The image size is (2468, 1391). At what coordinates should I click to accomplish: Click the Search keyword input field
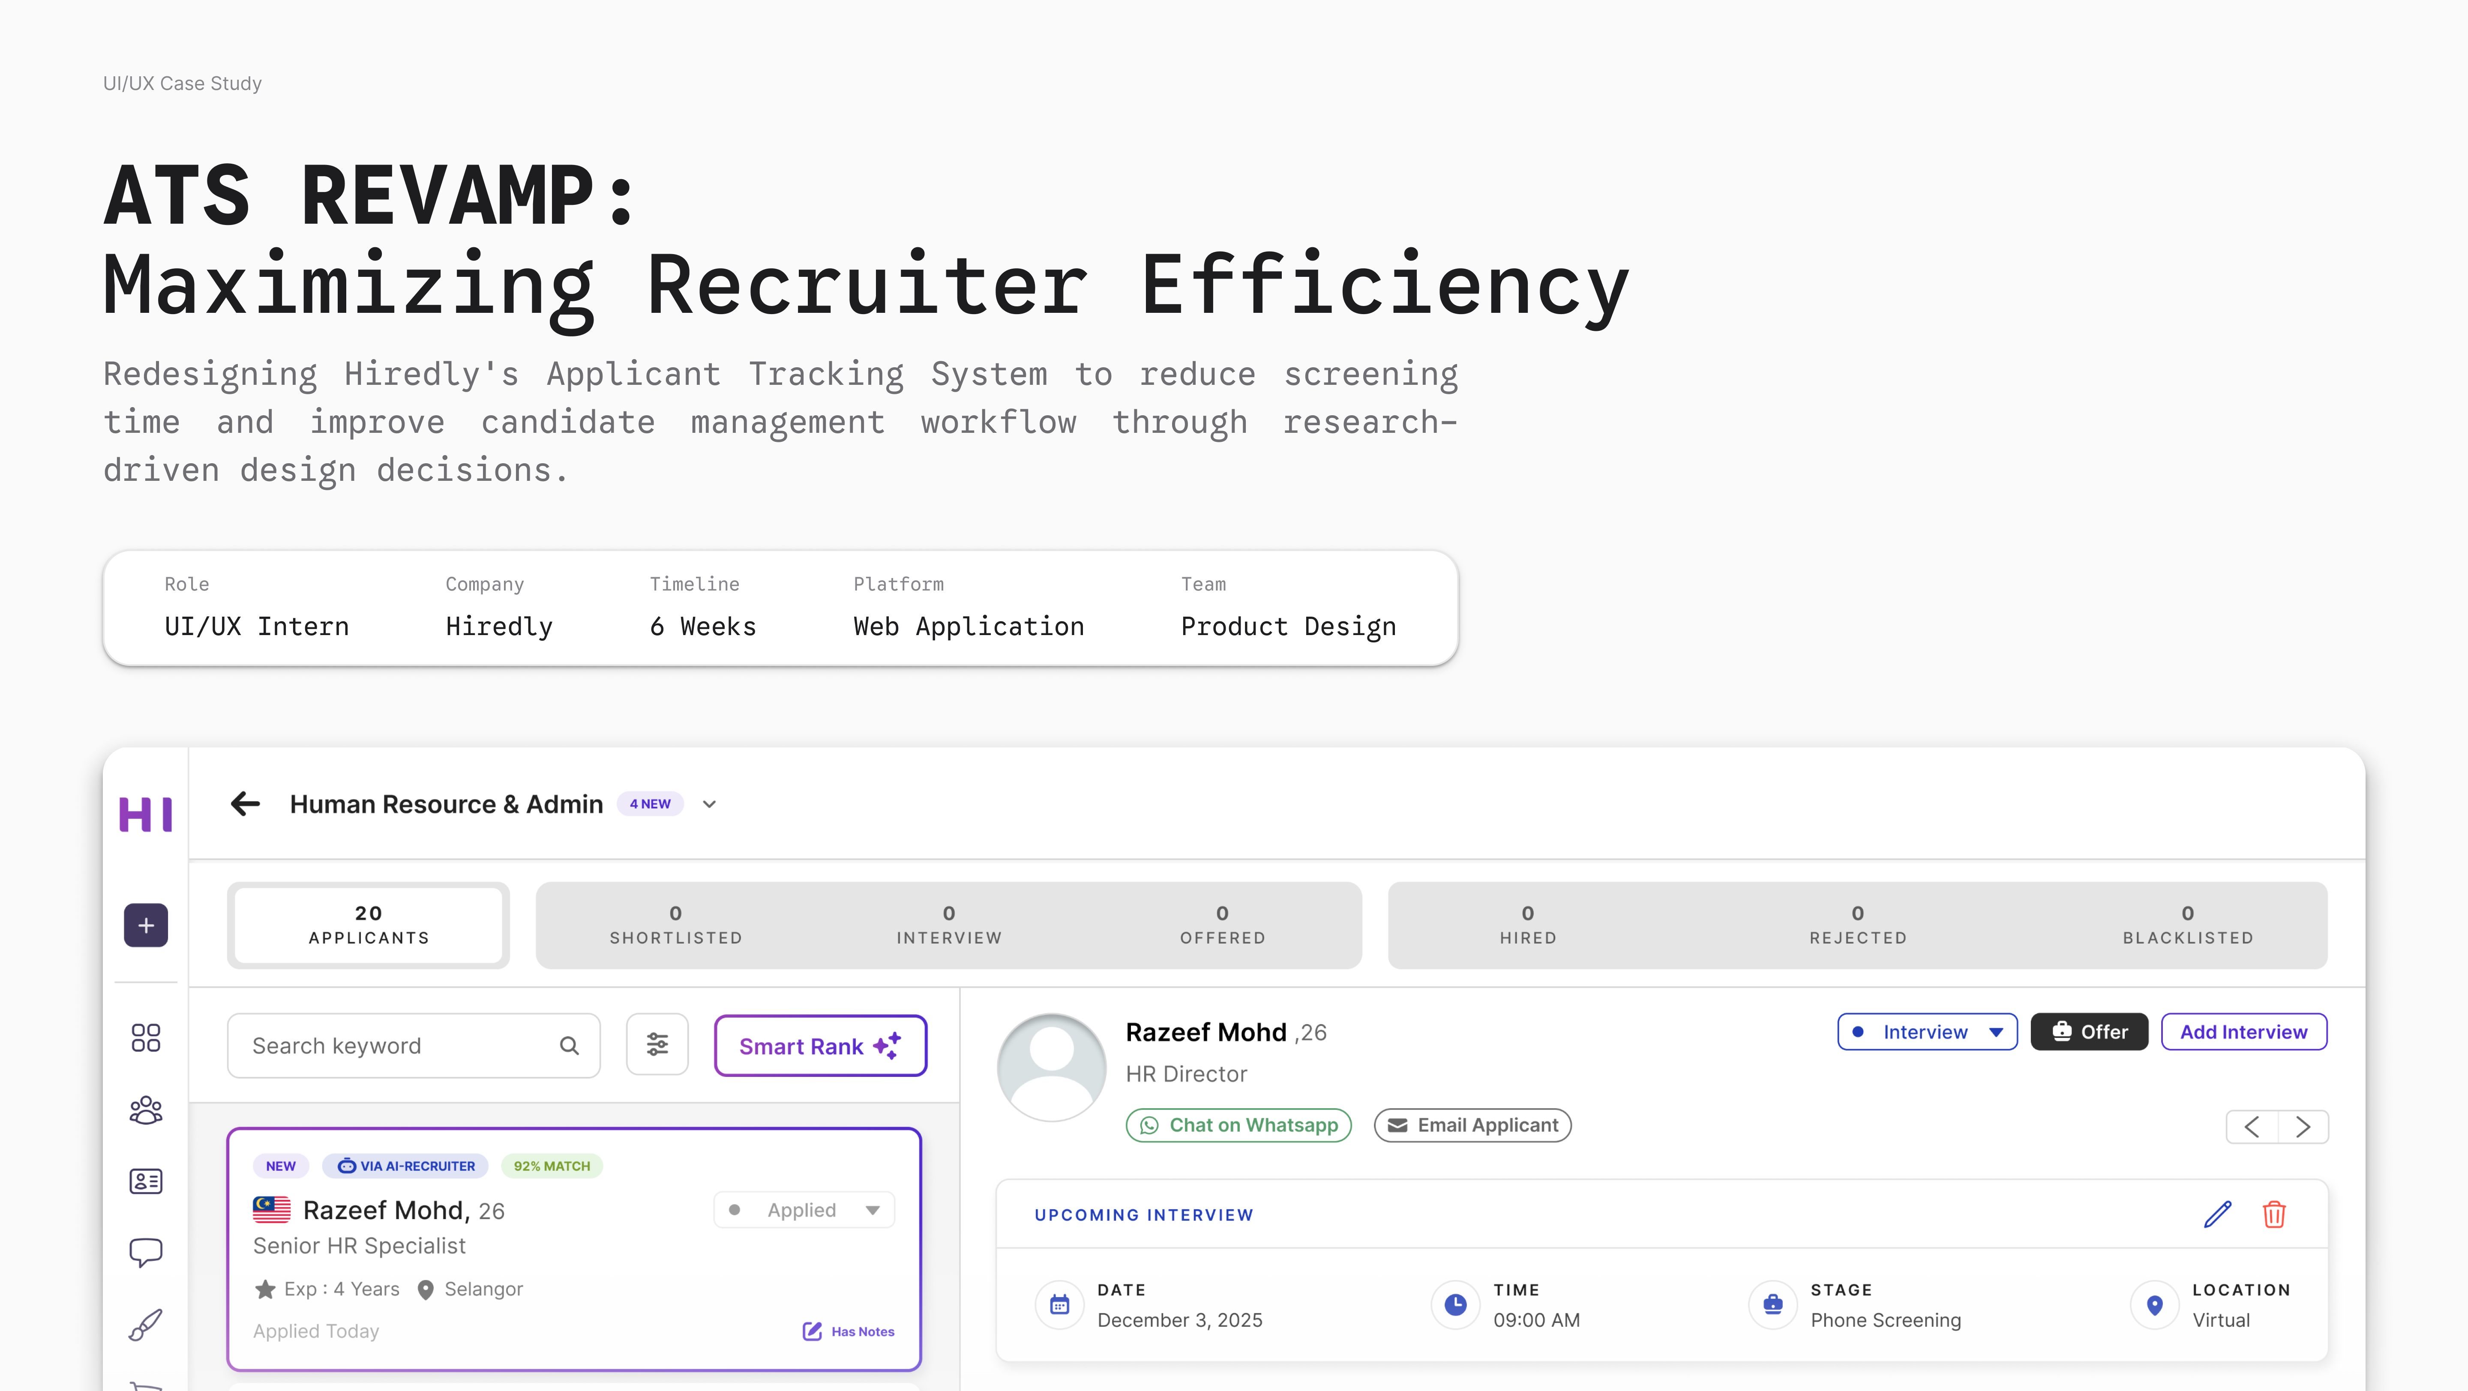398,1046
